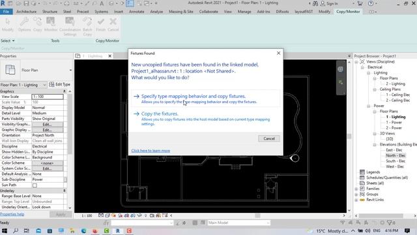417x235 pixels.
Task: Close the 1 - Lighting view tab
Action: tap(110, 56)
